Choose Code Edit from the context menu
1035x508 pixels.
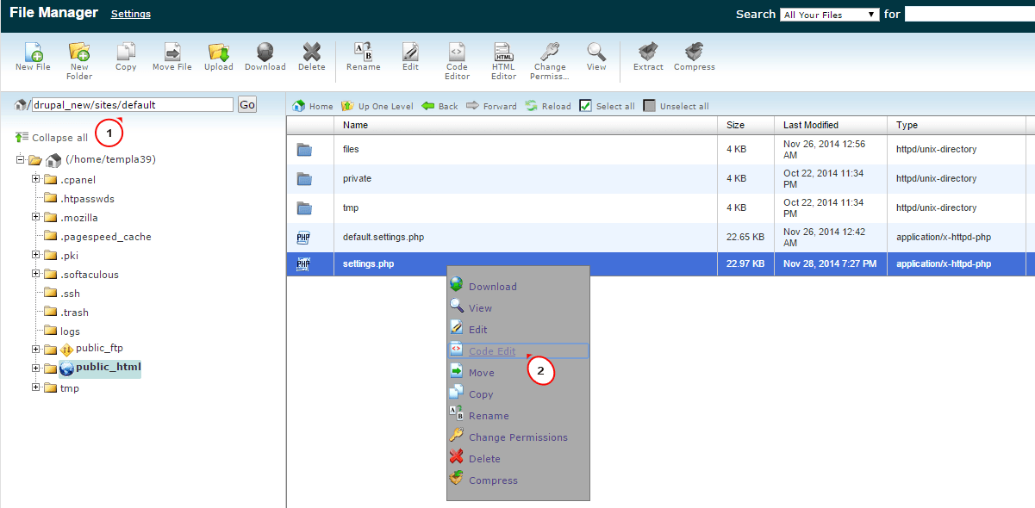pyautogui.click(x=492, y=350)
